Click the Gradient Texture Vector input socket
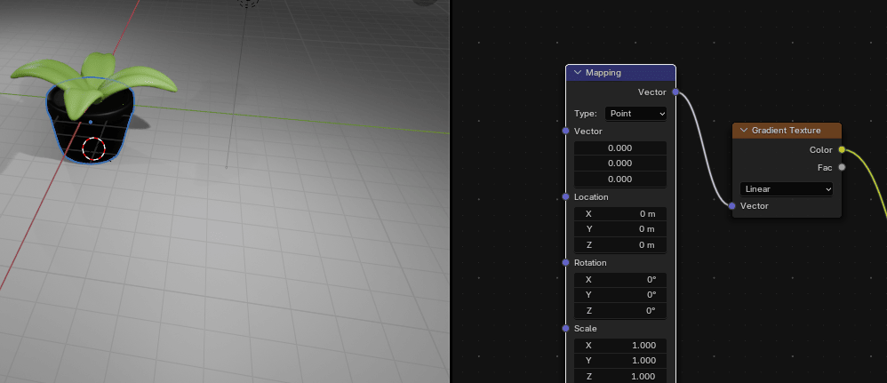The image size is (887, 383). [732, 206]
